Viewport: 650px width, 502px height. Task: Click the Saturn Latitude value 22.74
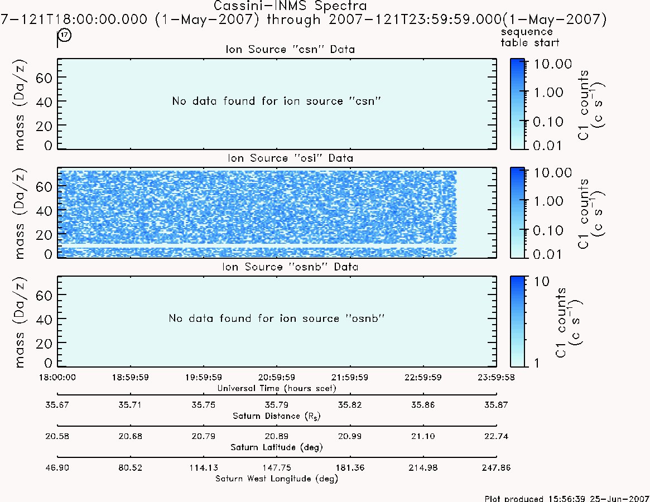pos(496,436)
